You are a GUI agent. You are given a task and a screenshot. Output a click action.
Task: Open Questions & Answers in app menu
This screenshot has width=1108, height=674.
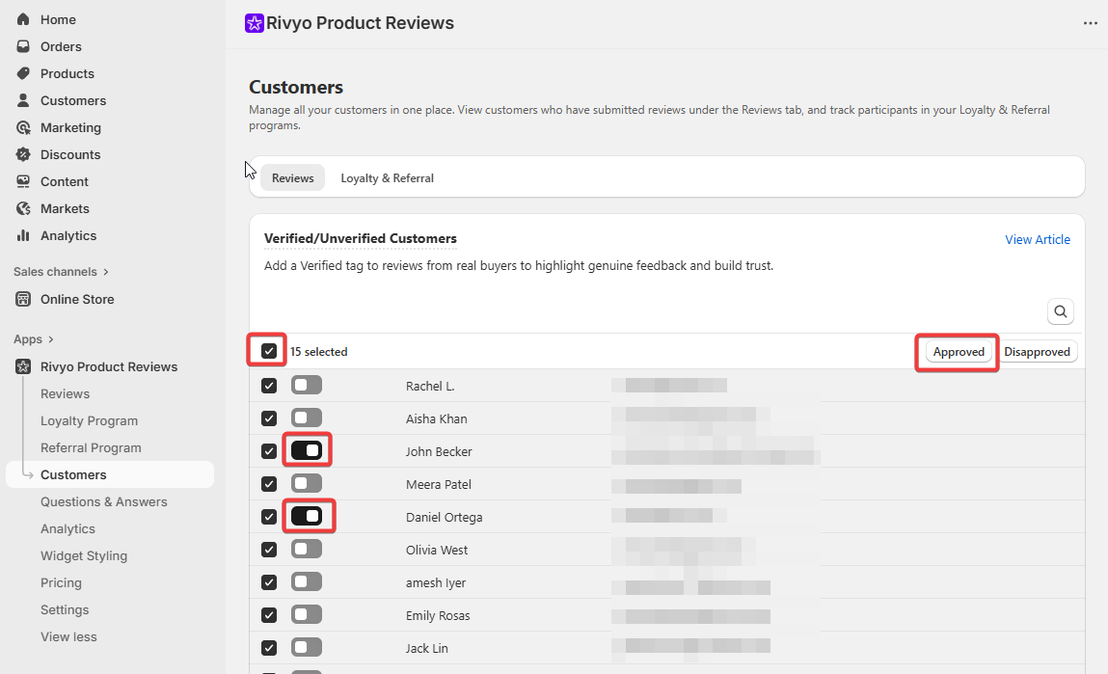(x=104, y=501)
